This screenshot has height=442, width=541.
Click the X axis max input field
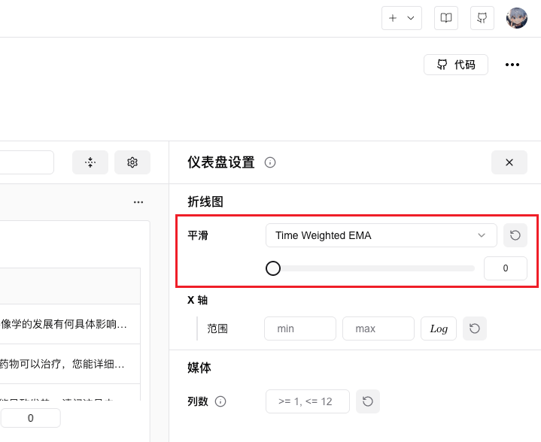click(x=378, y=328)
